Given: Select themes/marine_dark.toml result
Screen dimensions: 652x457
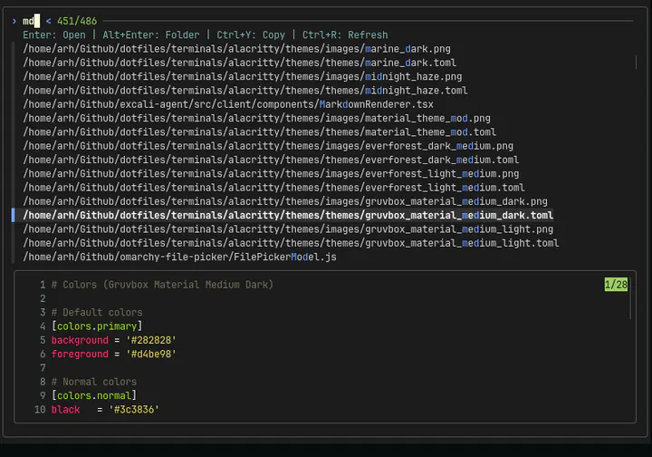Looking at the screenshot, I should pyautogui.click(x=239, y=63).
